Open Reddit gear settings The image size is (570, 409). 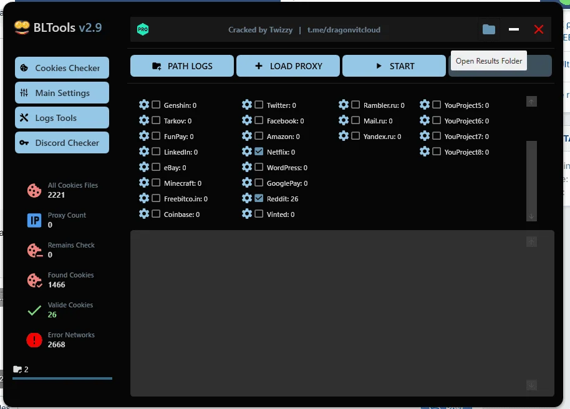(247, 198)
